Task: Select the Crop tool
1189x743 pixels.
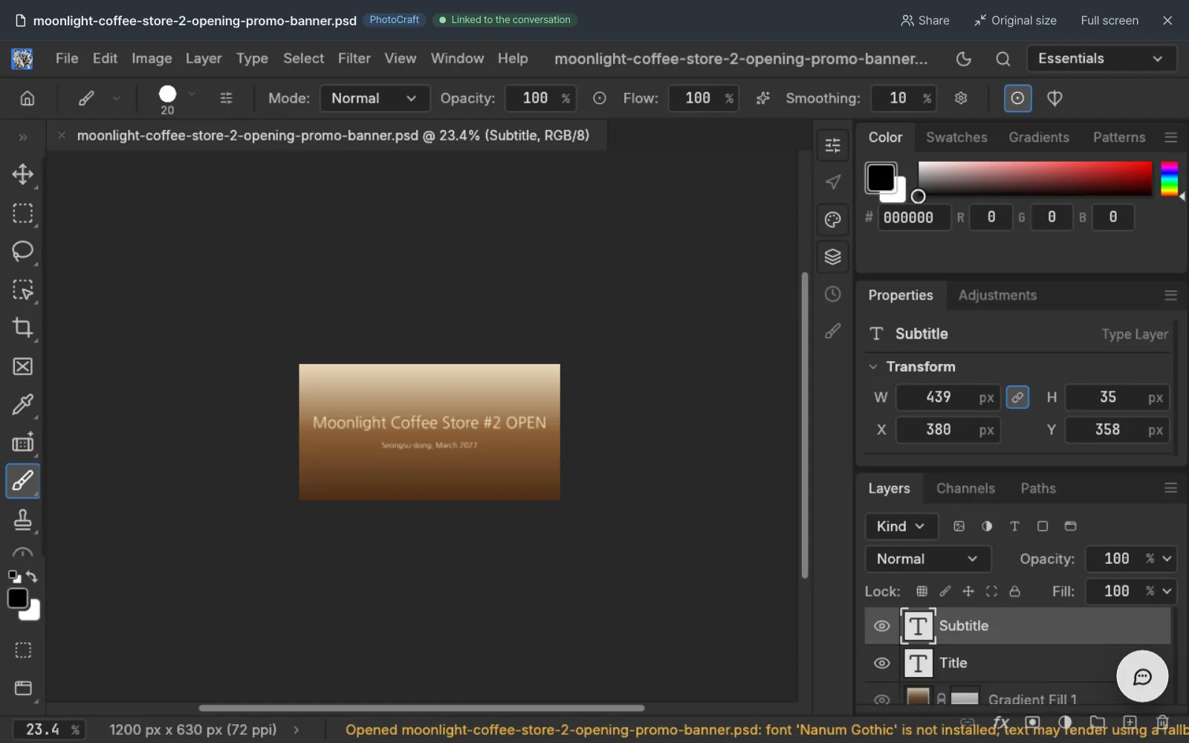Action: pyautogui.click(x=23, y=328)
